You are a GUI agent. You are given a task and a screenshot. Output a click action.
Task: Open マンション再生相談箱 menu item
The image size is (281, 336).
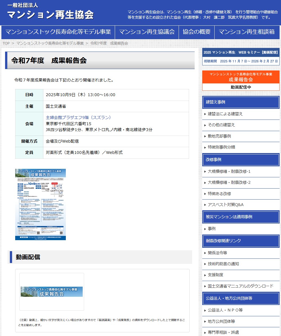(246, 32)
